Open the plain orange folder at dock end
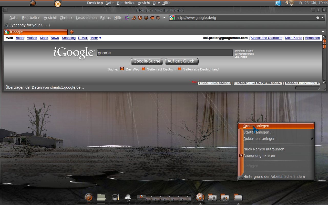 click(238, 197)
